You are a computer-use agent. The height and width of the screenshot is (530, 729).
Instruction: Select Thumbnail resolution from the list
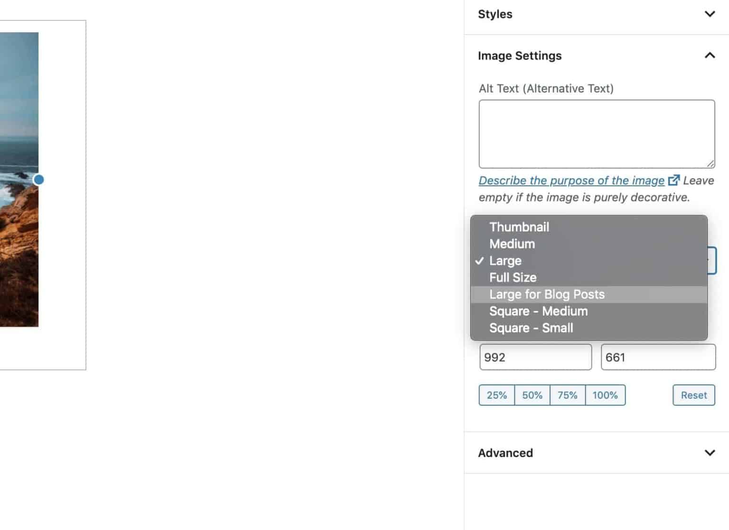tap(519, 227)
